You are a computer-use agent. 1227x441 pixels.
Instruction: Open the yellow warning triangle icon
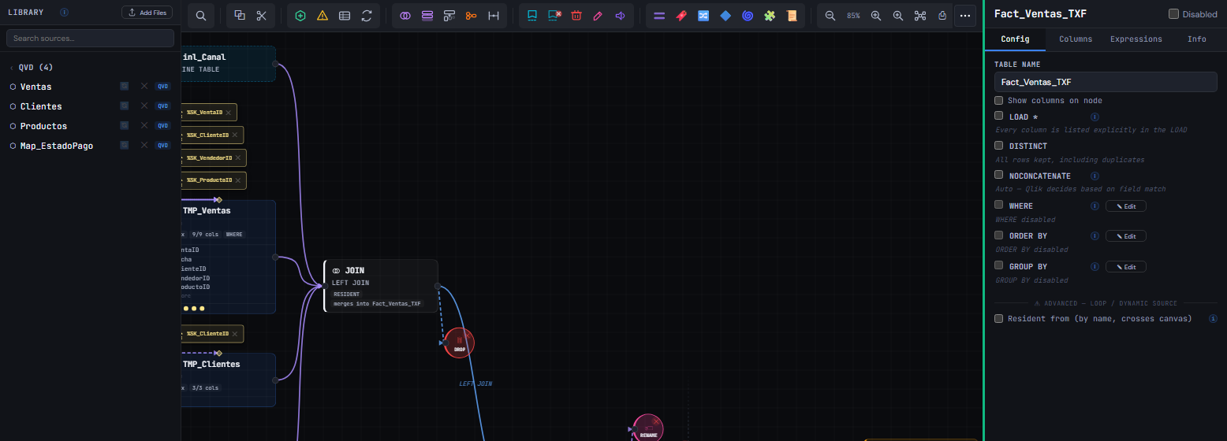(323, 16)
